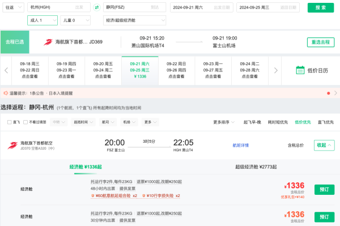
Task: Click Capital Airlines logo in JD370 row
Action: [12, 146]
